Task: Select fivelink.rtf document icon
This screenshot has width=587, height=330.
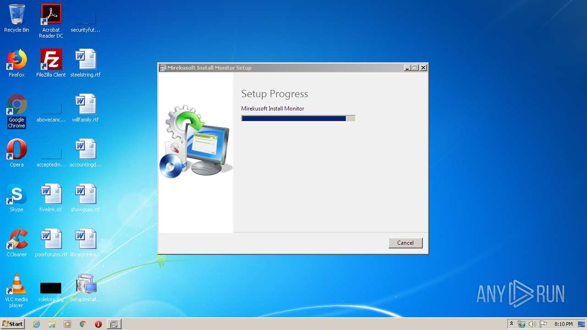Action: (x=51, y=198)
